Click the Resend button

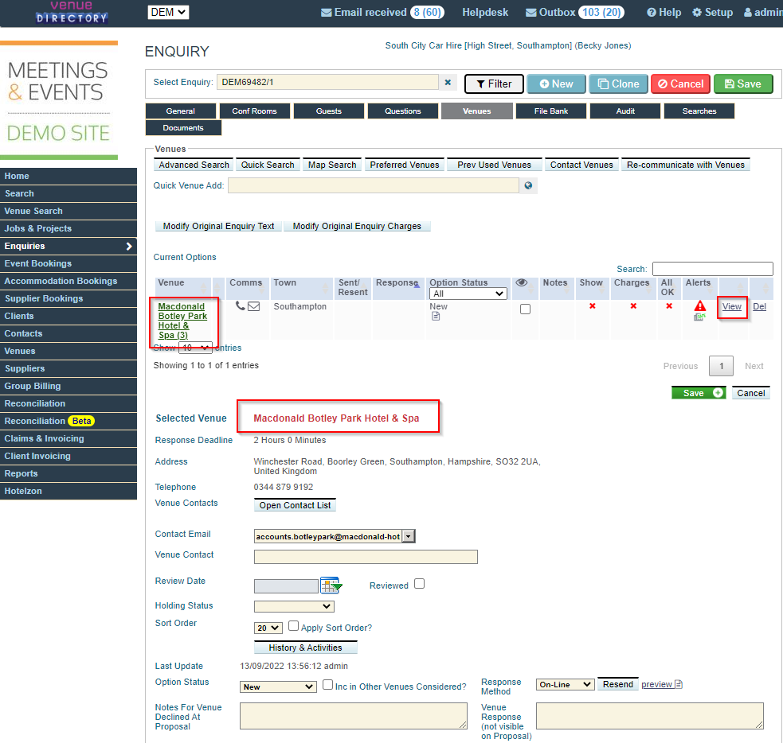[617, 684]
